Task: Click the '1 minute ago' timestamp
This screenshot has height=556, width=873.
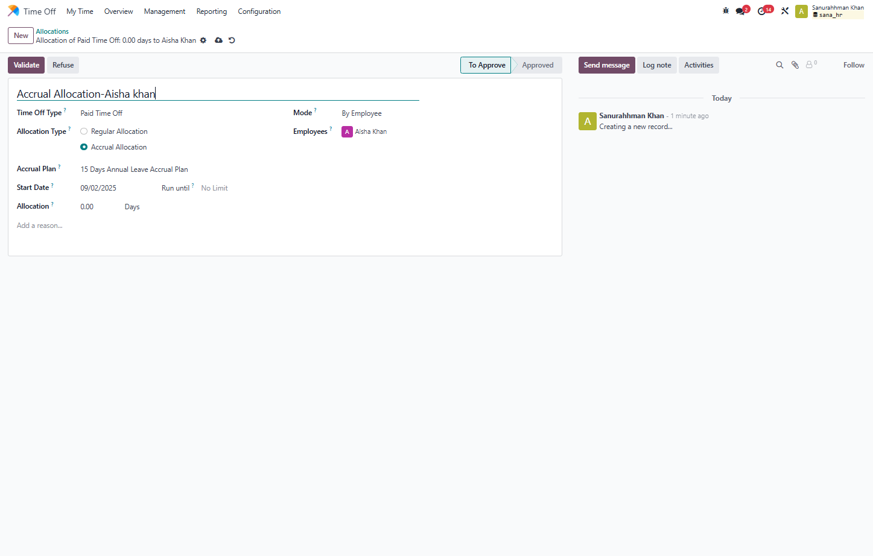Action: (x=690, y=116)
